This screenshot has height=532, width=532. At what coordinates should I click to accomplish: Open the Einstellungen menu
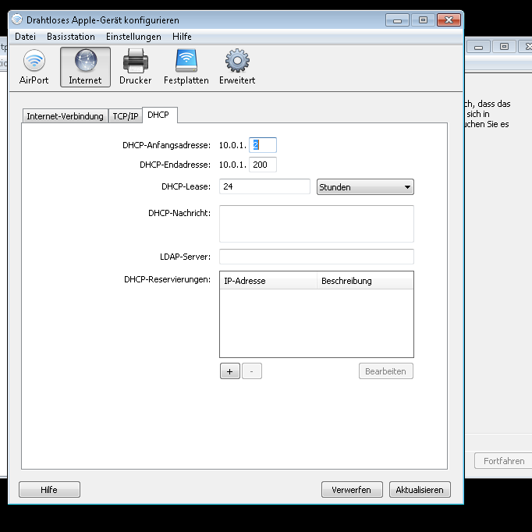point(133,37)
